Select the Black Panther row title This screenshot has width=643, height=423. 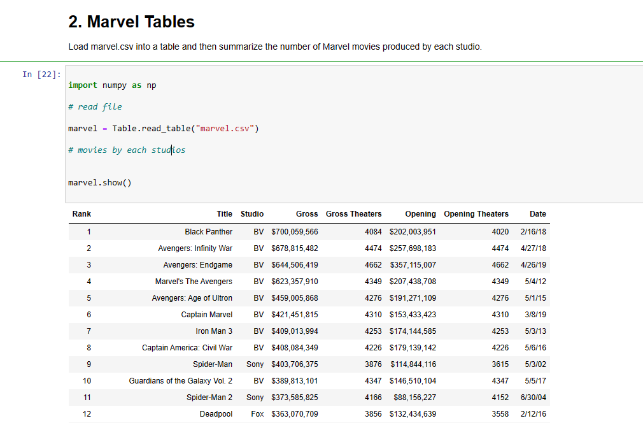click(208, 232)
